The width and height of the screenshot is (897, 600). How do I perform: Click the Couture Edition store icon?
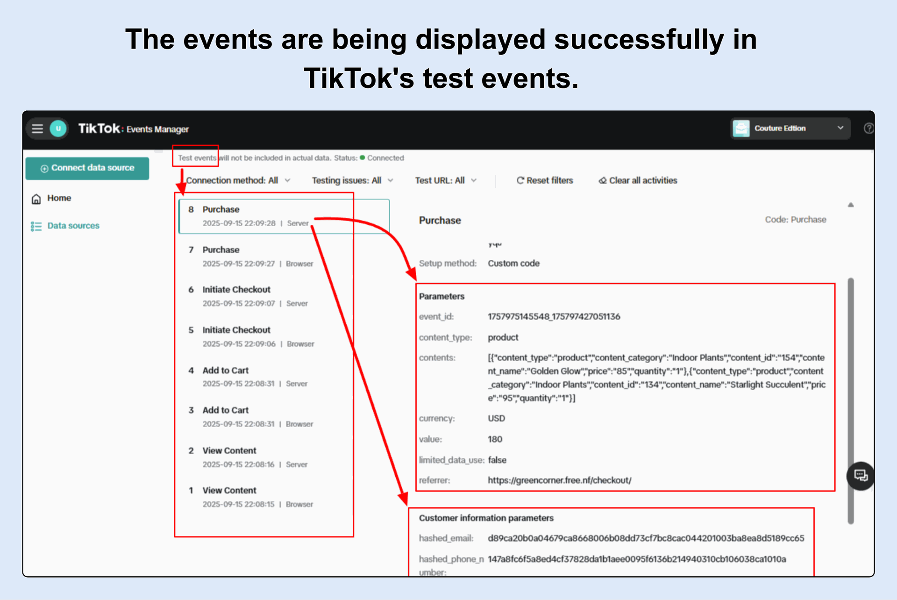tap(741, 128)
